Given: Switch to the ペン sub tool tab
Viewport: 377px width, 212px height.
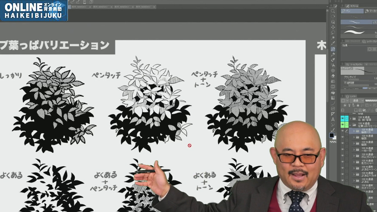Looking at the screenshot, I should tap(349, 12).
